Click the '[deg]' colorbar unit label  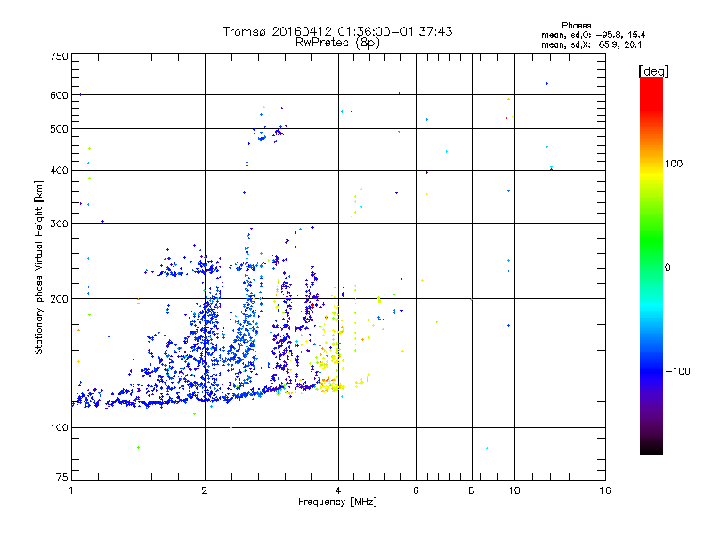(653, 71)
